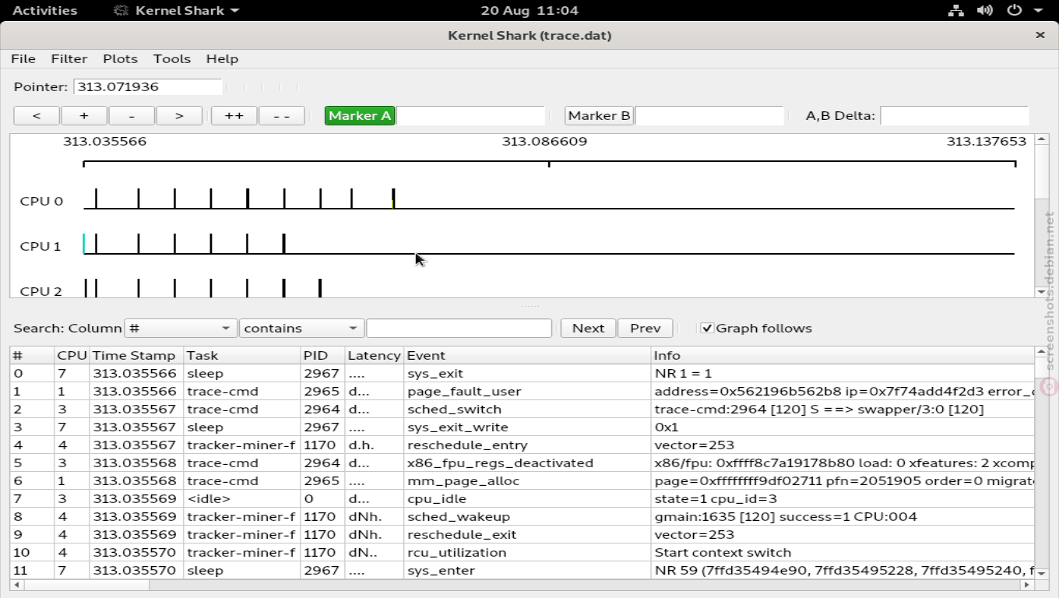Open the Plots menu
The height and width of the screenshot is (598, 1059).
120,59
